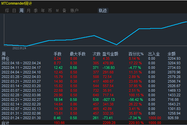187x125 pixels.
Task: Click percentage -56.42 %
Action: [x=136, y=100]
